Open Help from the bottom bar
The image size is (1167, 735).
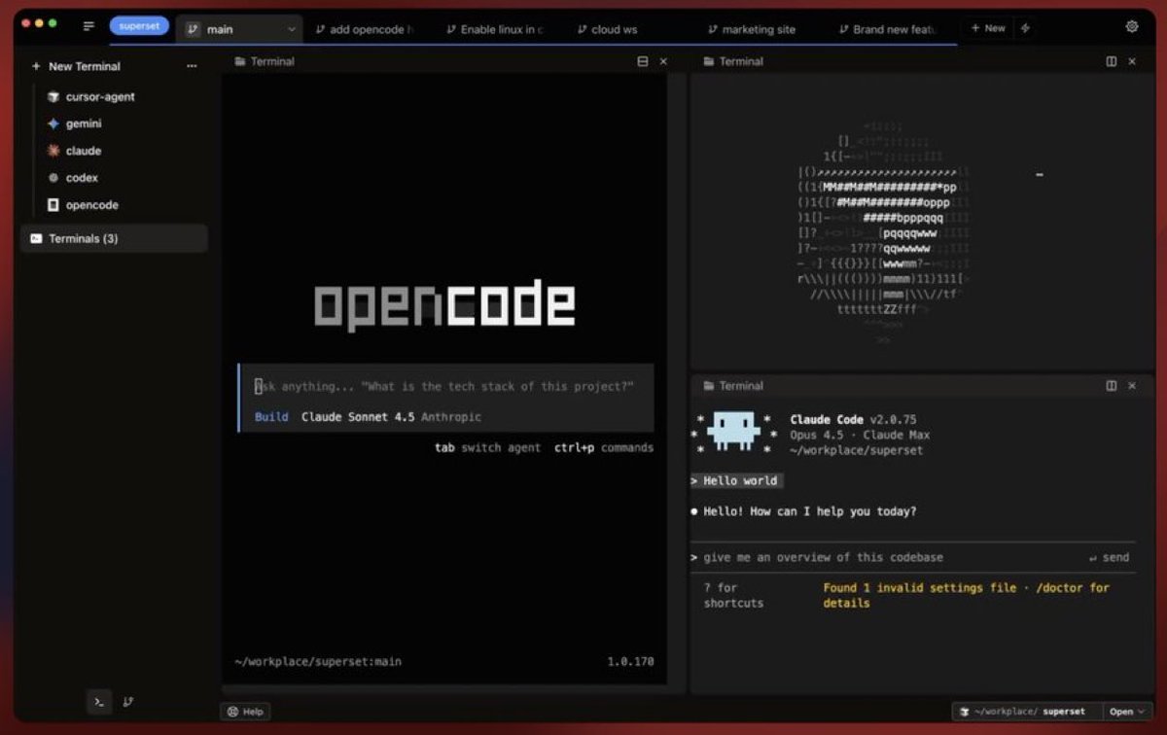click(x=245, y=711)
